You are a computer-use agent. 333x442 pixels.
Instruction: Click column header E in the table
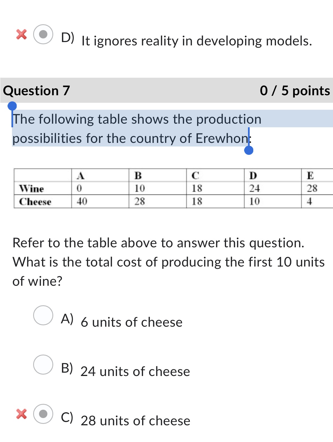point(310,175)
